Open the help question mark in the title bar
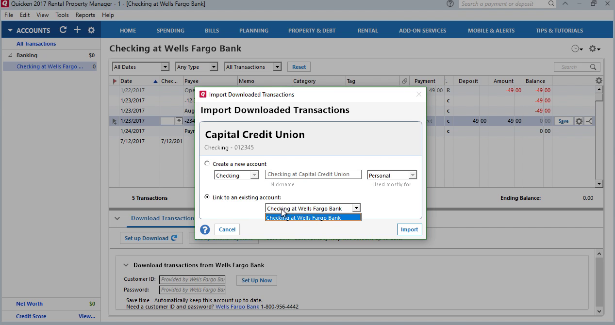The width and height of the screenshot is (615, 325). [x=450, y=4]
